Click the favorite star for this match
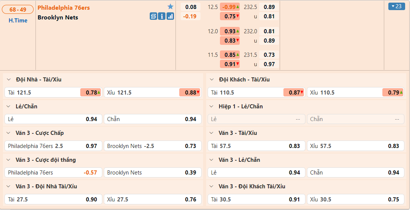410x210 pixels. click(x=170, y=7)
